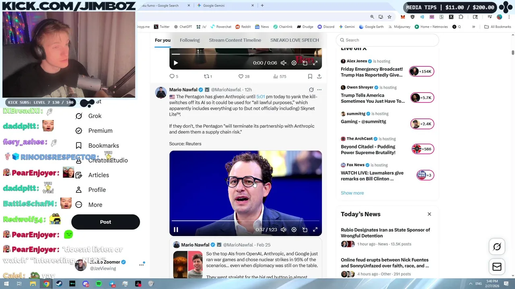
Task: Open the ChatGPT bookmark
Action: coord(183,27)
